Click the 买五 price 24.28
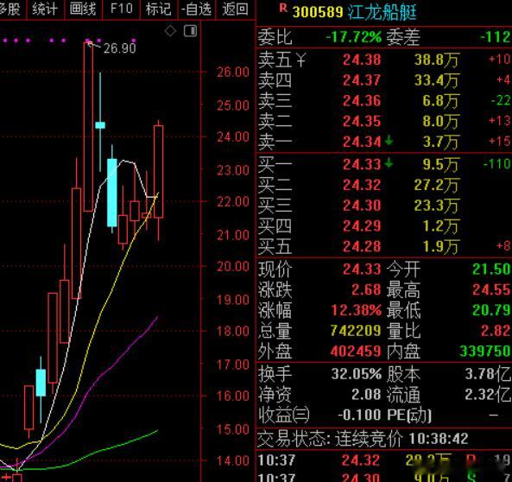 tap(362, 247)
